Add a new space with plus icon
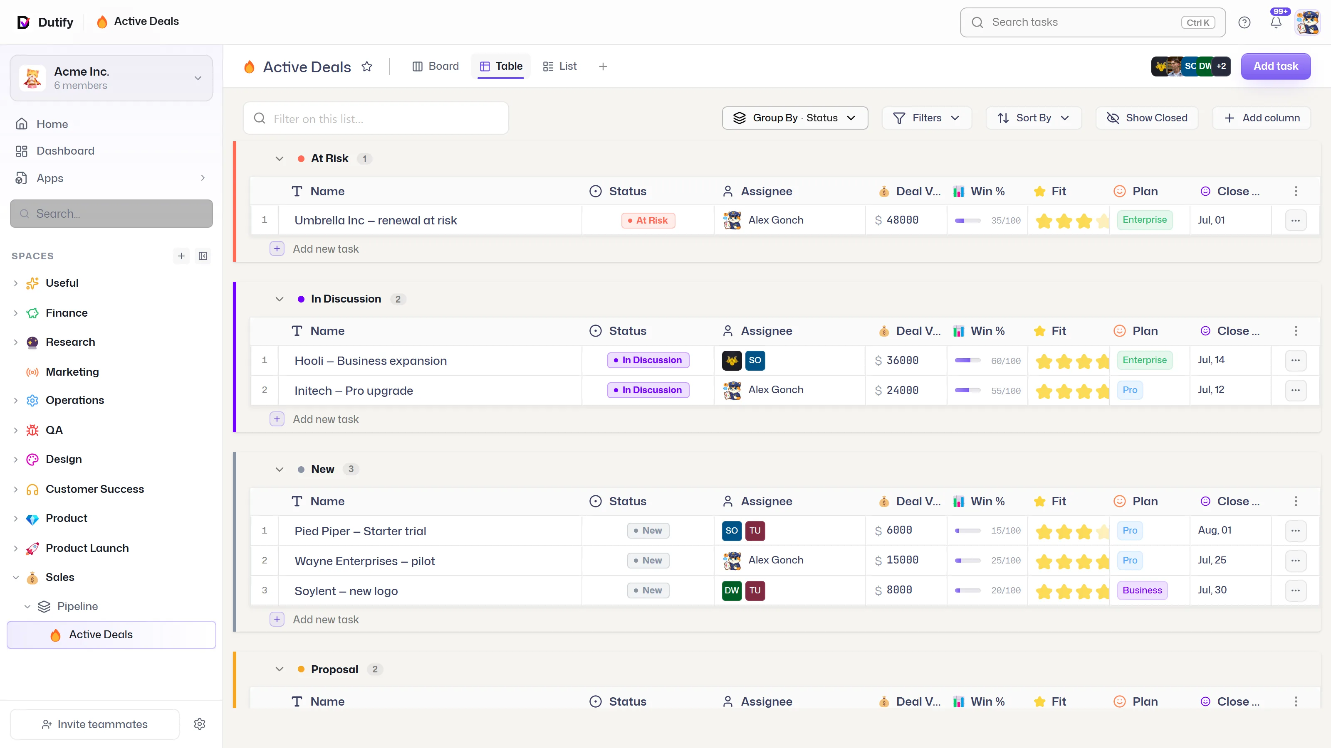The height and width of the screenshot is (748, 1331). pyautogui.click(x=181, y=256)
